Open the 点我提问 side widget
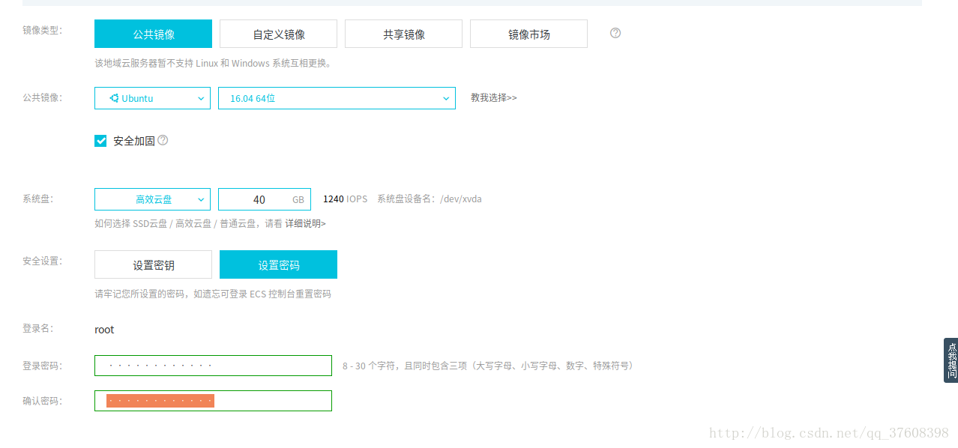The image size is (958, 448). click(x=951, y=360)
